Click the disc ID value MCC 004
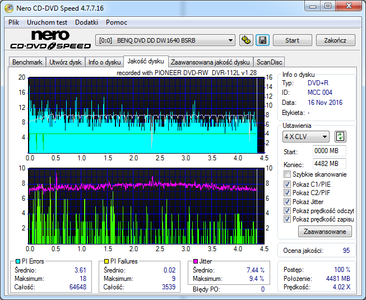The height and width of the screenshot is (300, 366). [x=320, y=93]
